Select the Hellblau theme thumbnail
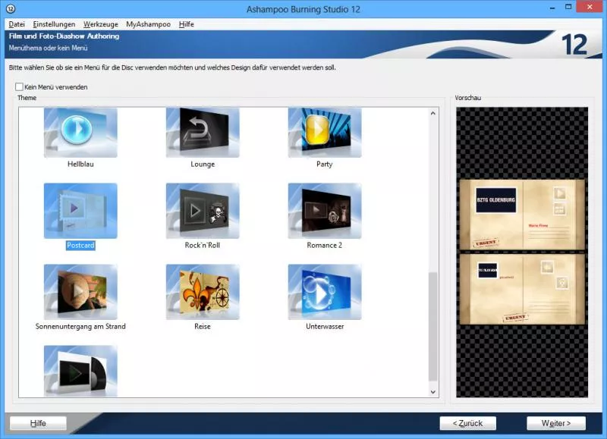 (x=80, y=132)
